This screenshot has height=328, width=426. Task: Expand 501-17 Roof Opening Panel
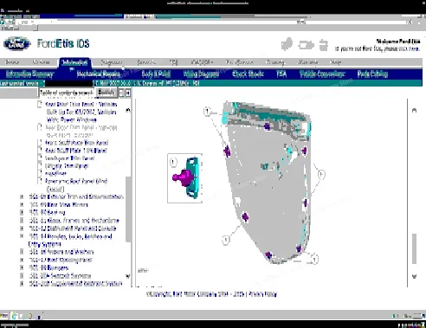pyautogui.click(x=22, y=260)
